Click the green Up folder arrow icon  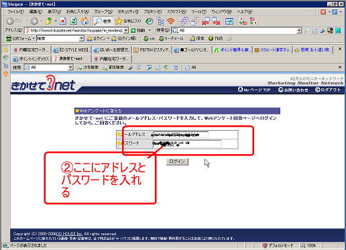pyautogui.click(x=49, y=21)
